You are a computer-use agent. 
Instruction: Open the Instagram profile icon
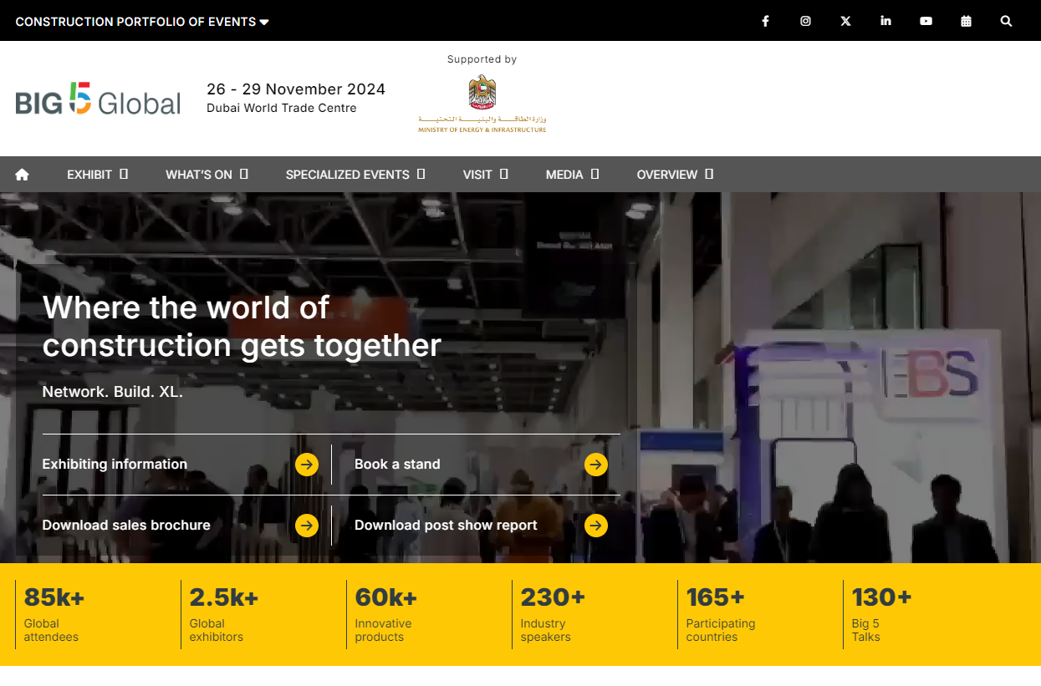pos(805,21)
